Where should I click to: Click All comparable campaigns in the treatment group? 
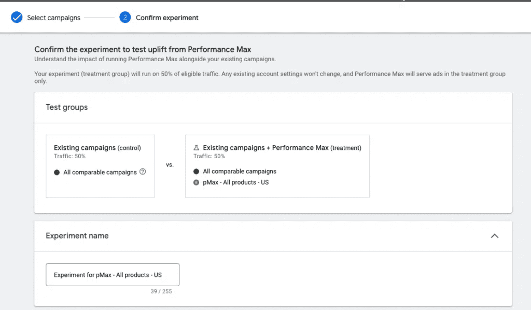coord(240,171)
